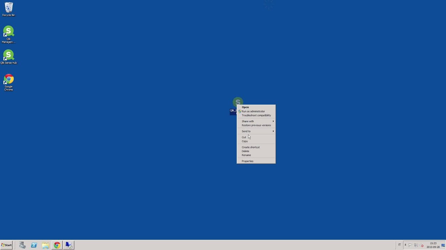Open the clock showing 15:23
The image size is (446, 250).
(433, 245)
